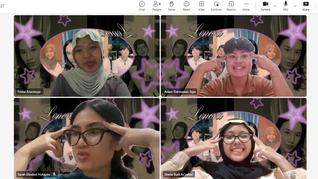Viewport: 318px width, 179px height.
Task: Open the Chat panel
Action: [142, 6]
